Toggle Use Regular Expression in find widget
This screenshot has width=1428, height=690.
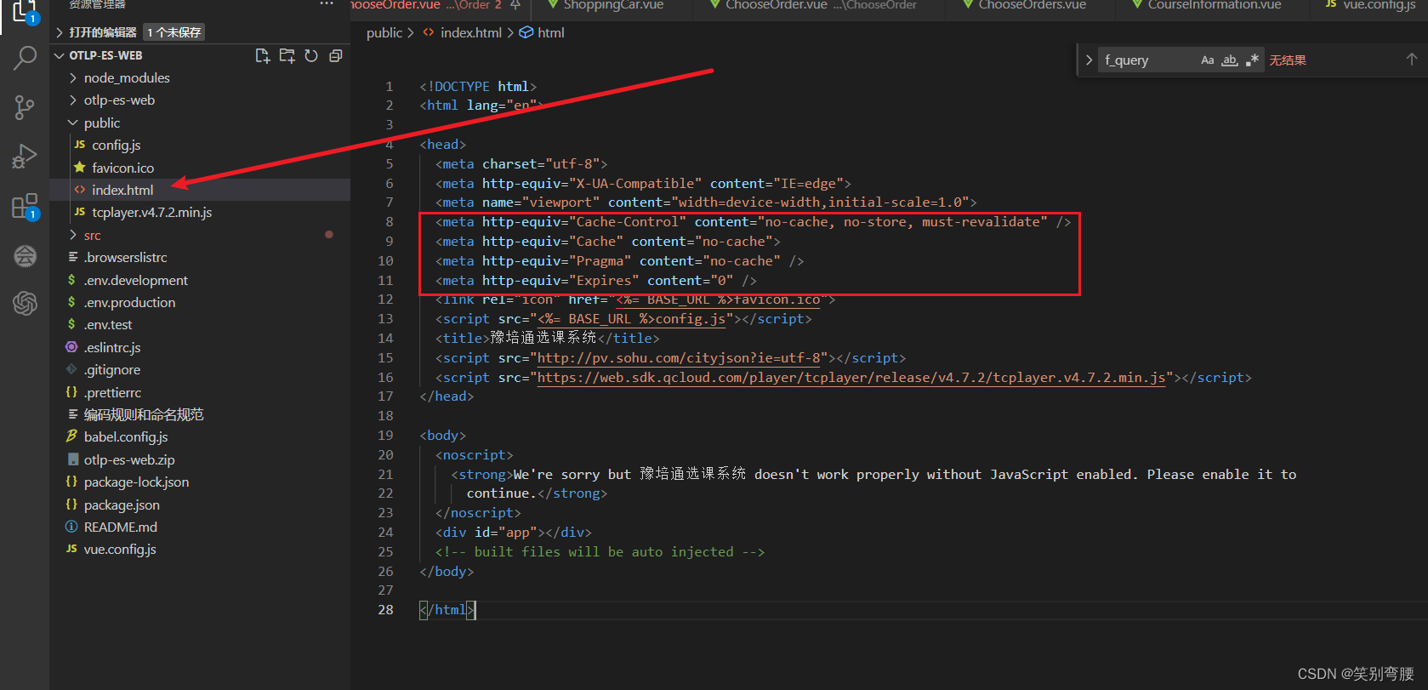pos(1252,60)
